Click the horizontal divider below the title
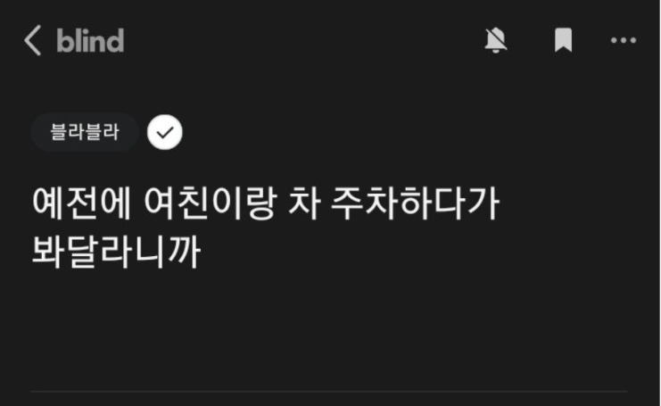 (x=330, y=392)
